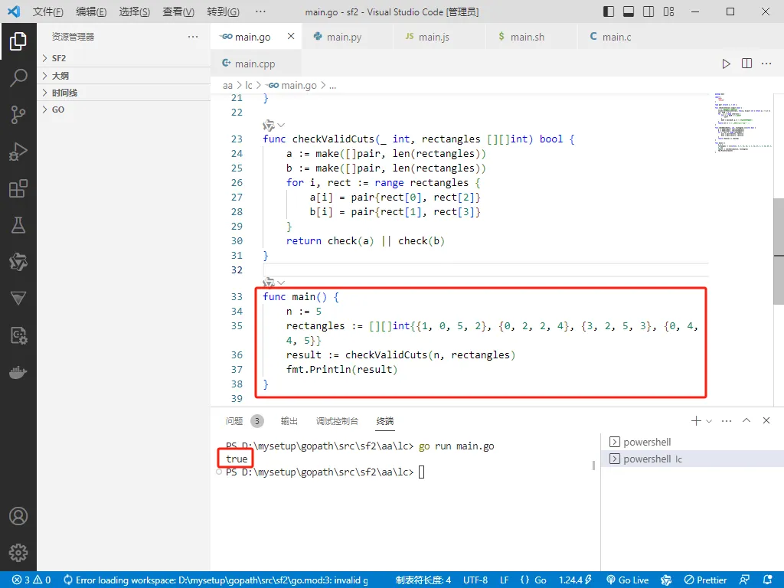Screen dimensions: 784x588
Task: Open the workspace loading error message
Action: coord(215,580)
